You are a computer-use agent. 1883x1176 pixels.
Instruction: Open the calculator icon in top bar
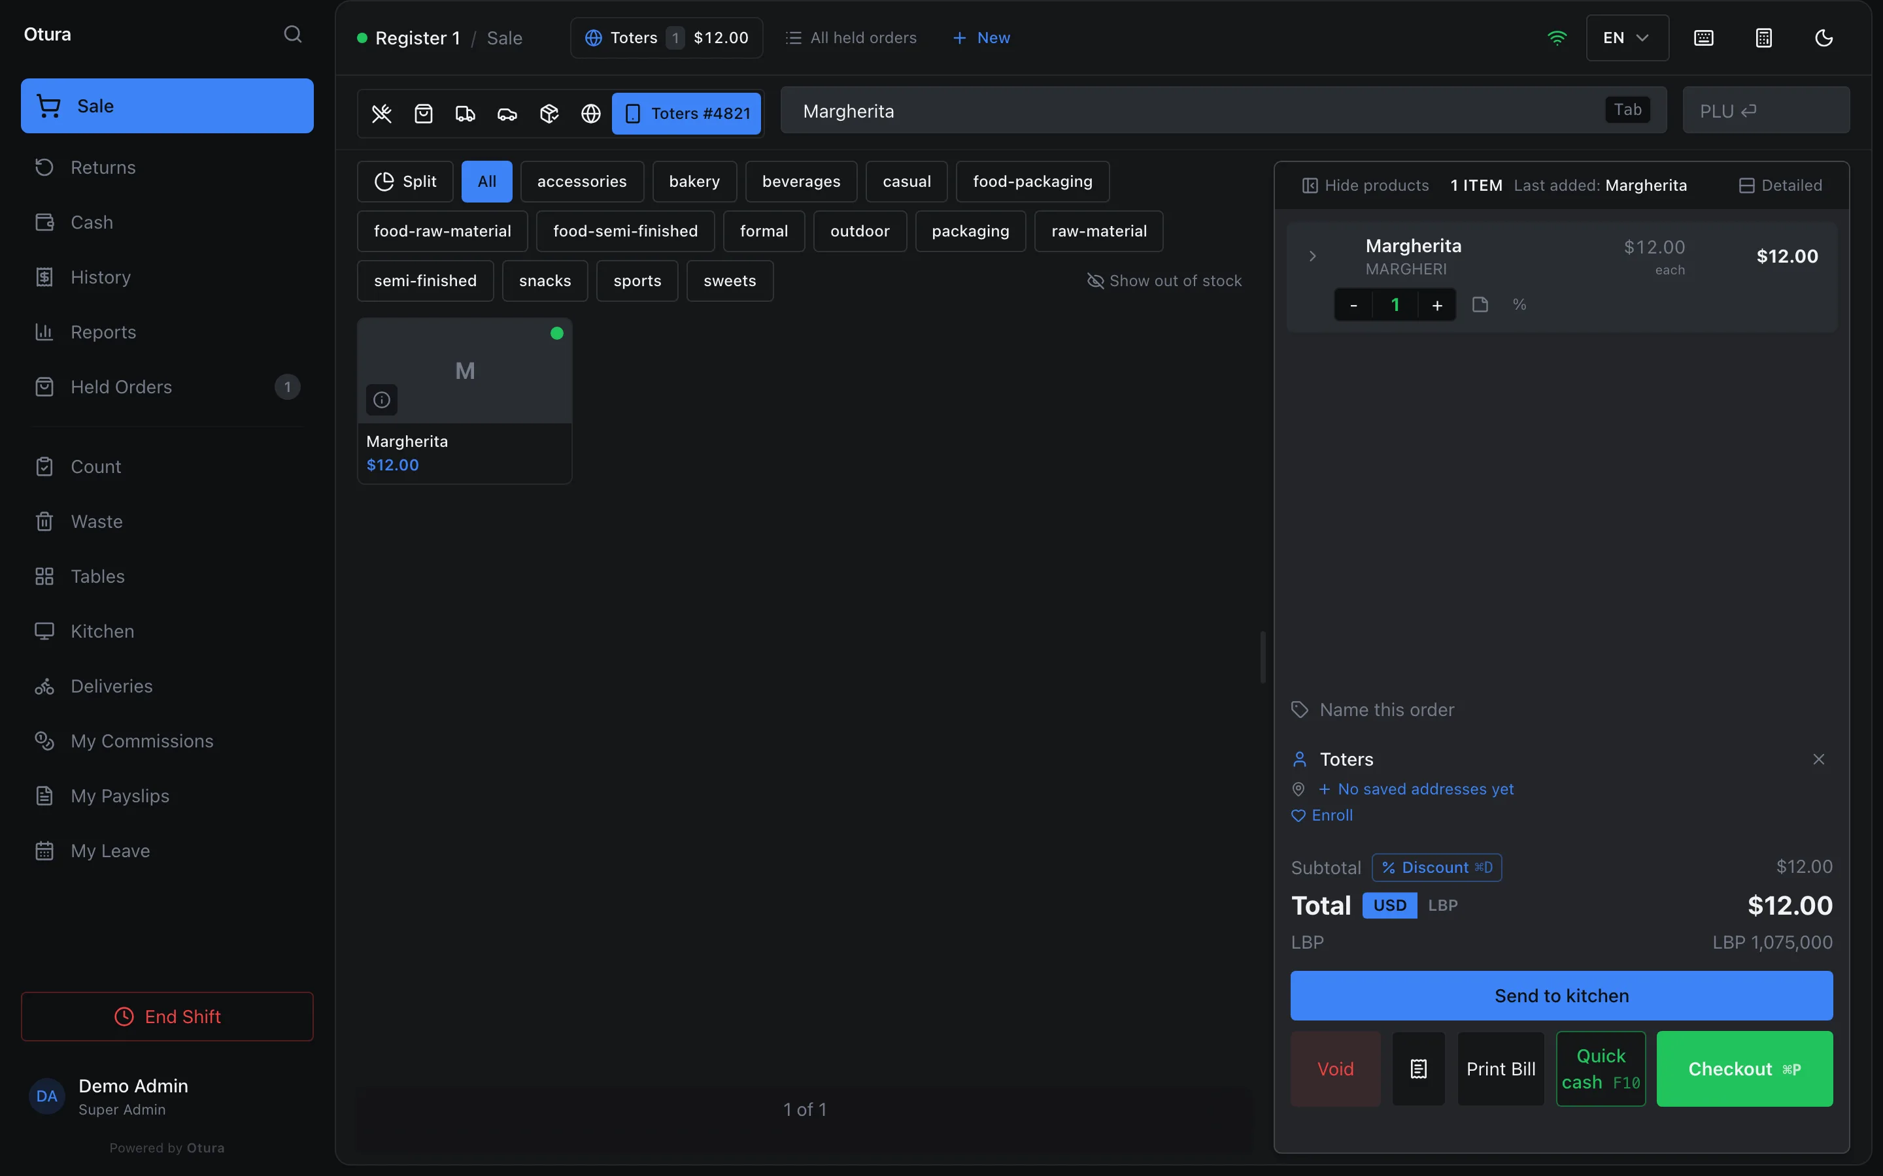tap(1764, 38)
